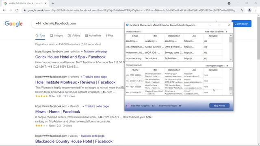Screen dimensions: 260x146
Task: Click Traduire cette page for the Mews result
Action: 97,106
